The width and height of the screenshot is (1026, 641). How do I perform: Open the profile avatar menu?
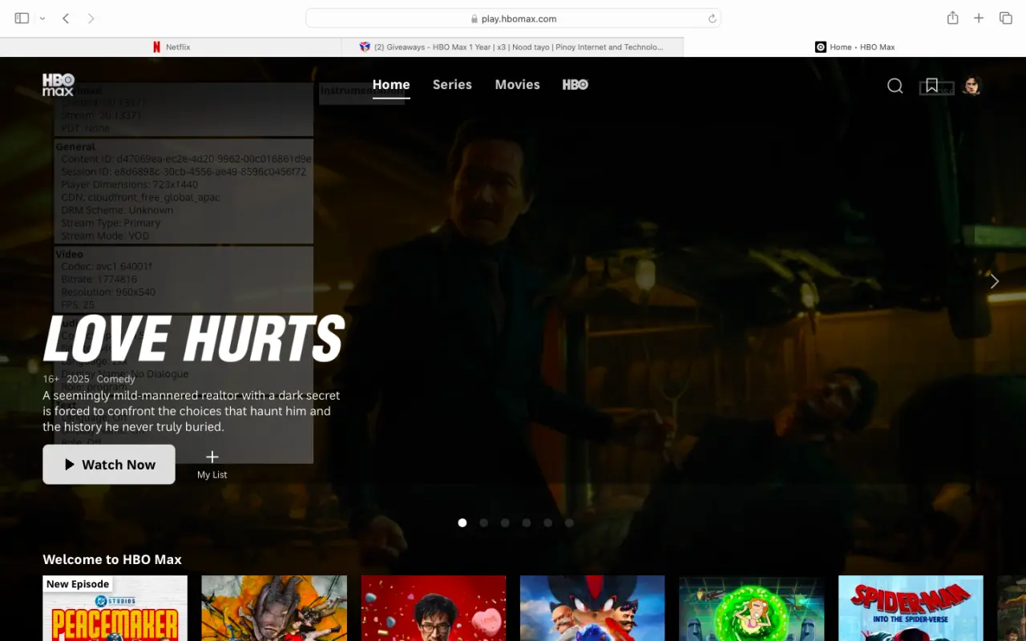point(971,86)
